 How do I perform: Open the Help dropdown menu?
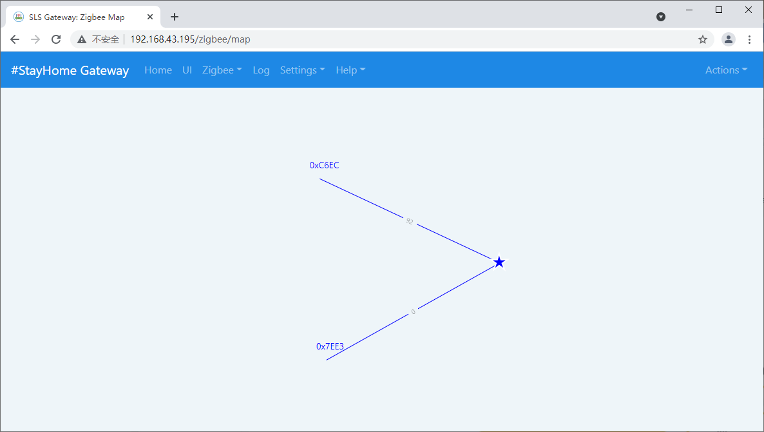350,70
